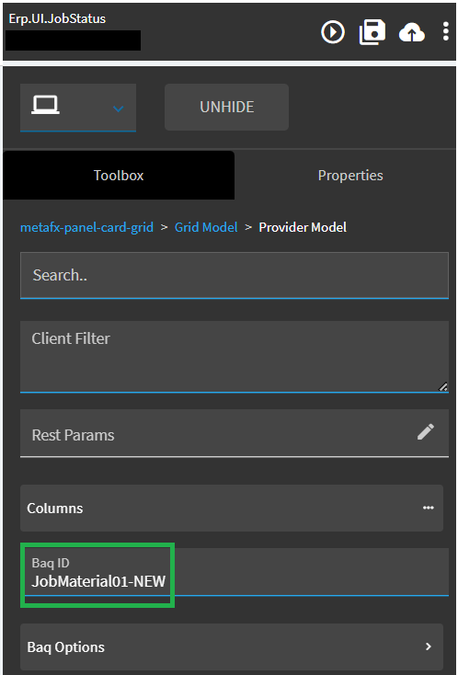The image size is (458, 675).
Task: Click the Erp.UI.JobStatus title text
Action: pos(57,19)
